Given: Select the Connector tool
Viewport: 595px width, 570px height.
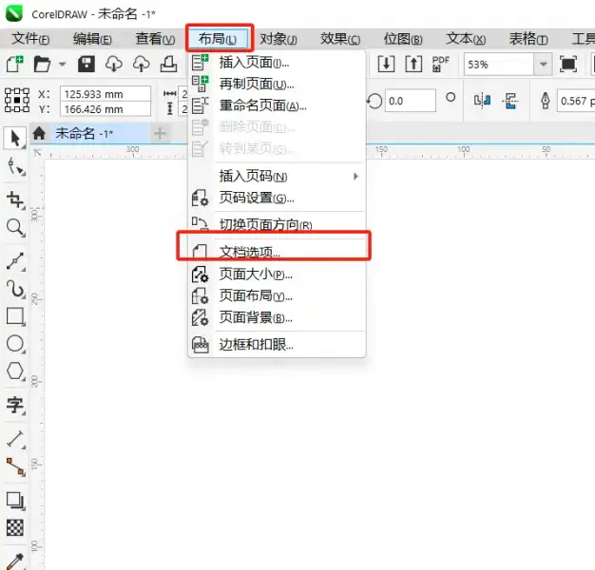Looking at the screenshot, I should click(x=15, y=466).
